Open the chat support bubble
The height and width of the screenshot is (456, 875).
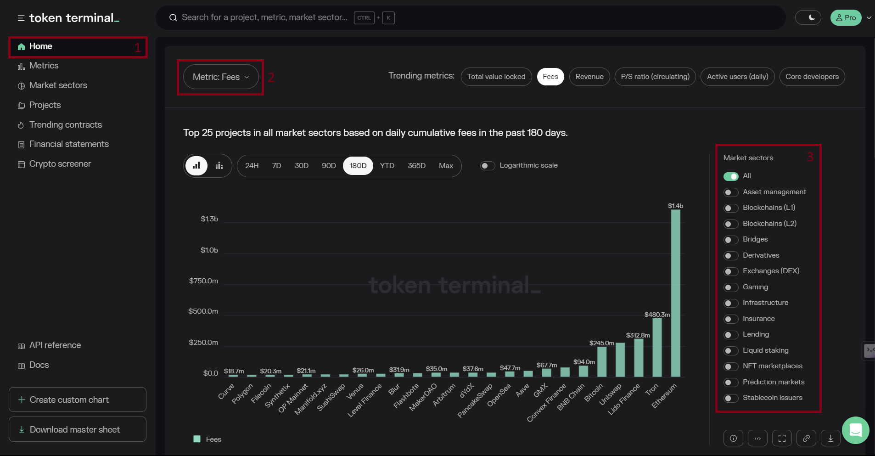click(x=855, y=430)
